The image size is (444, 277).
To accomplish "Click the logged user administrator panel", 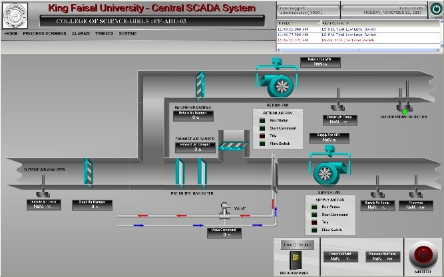I will pos(308,11).
